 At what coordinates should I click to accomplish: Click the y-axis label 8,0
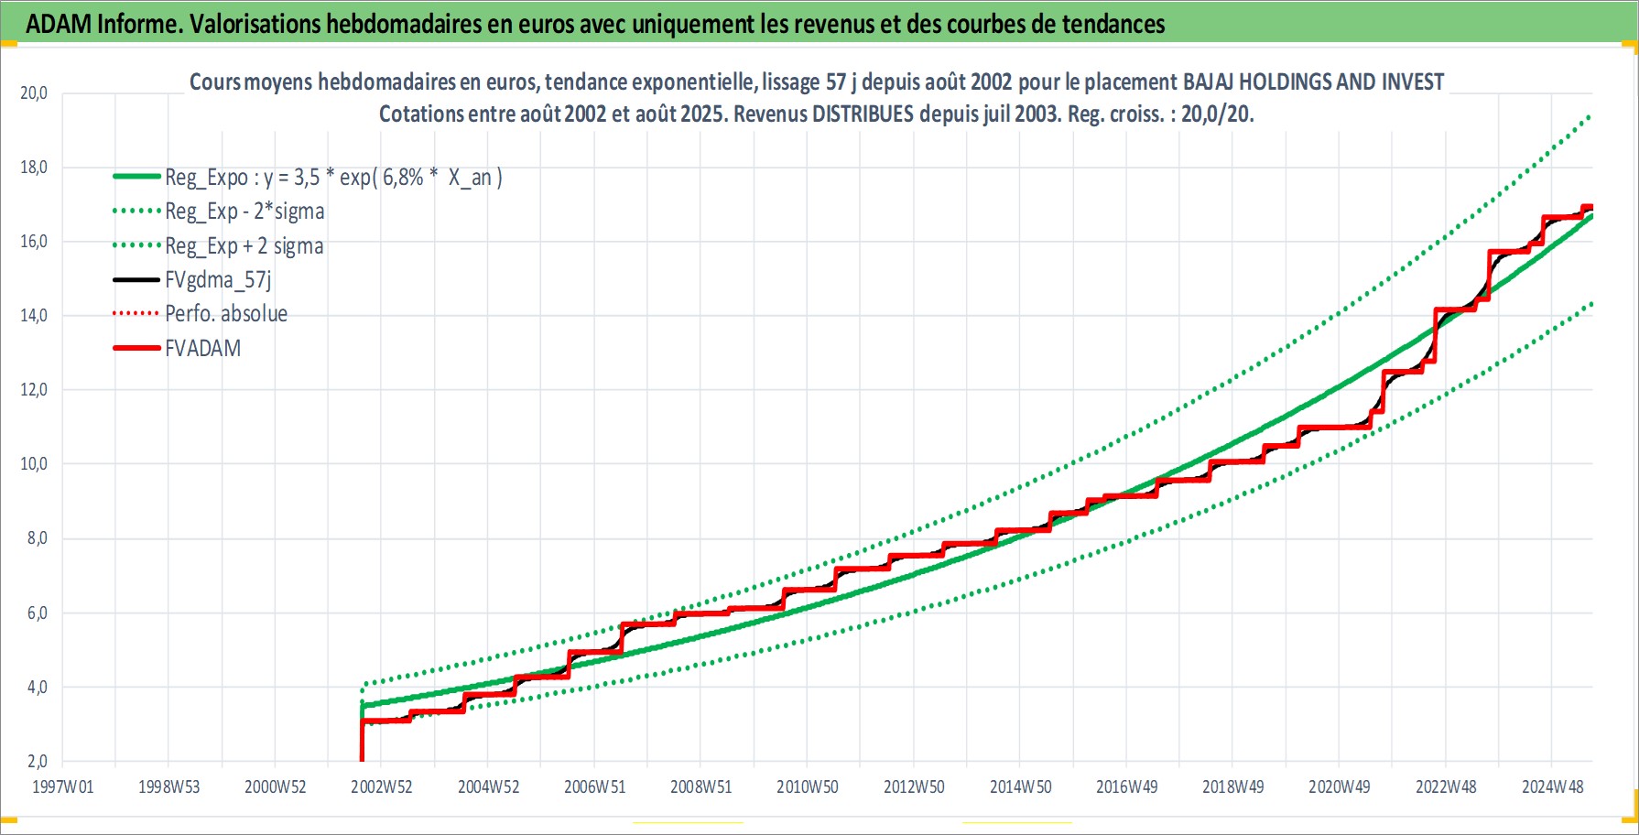38,538
